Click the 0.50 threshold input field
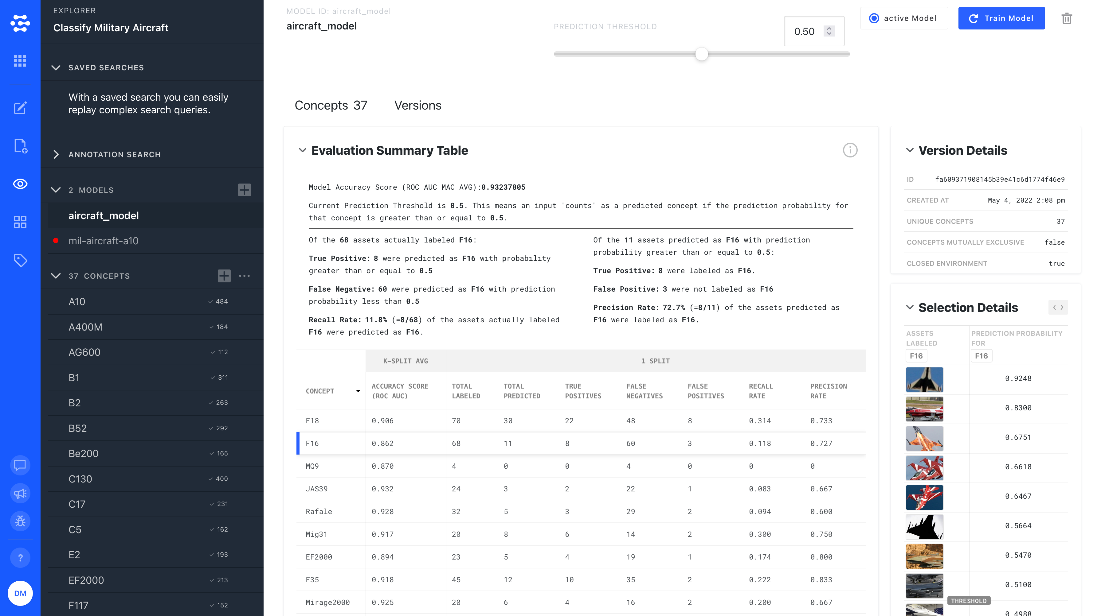The height and width of the screenshot is (616, 1101). tap(814, 31)
